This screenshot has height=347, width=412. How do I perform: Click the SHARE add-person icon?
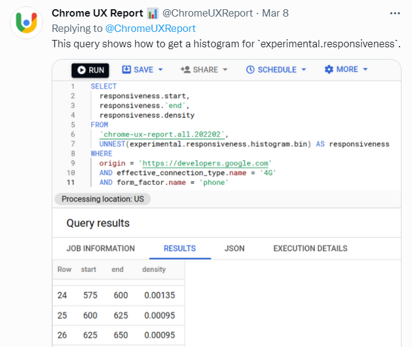pyautogui.click(x=185, y=69)
